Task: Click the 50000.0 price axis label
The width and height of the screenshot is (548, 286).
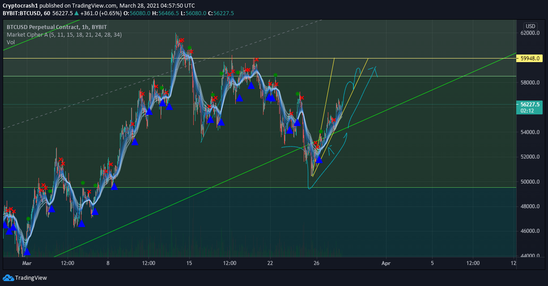Action: 531,182
